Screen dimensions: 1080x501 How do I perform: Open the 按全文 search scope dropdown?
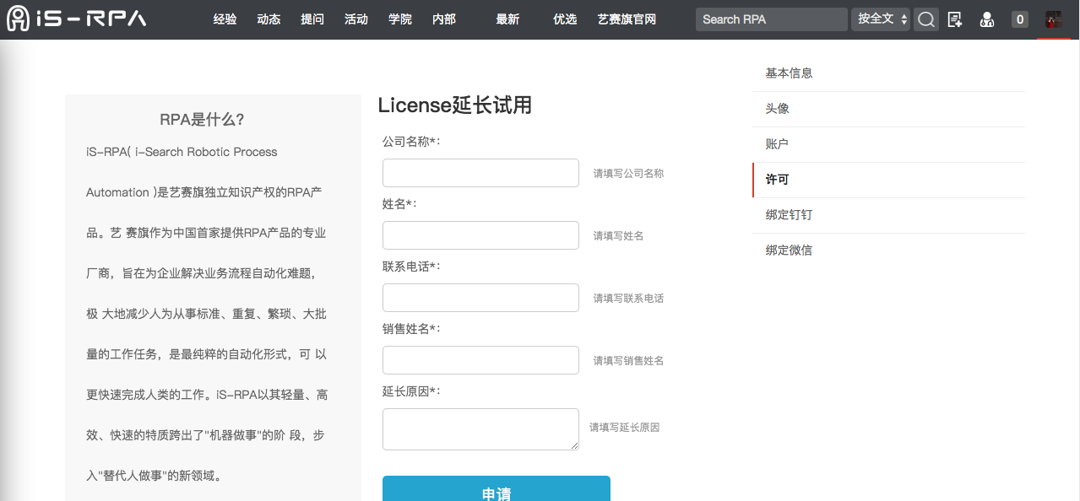[881, 19]
